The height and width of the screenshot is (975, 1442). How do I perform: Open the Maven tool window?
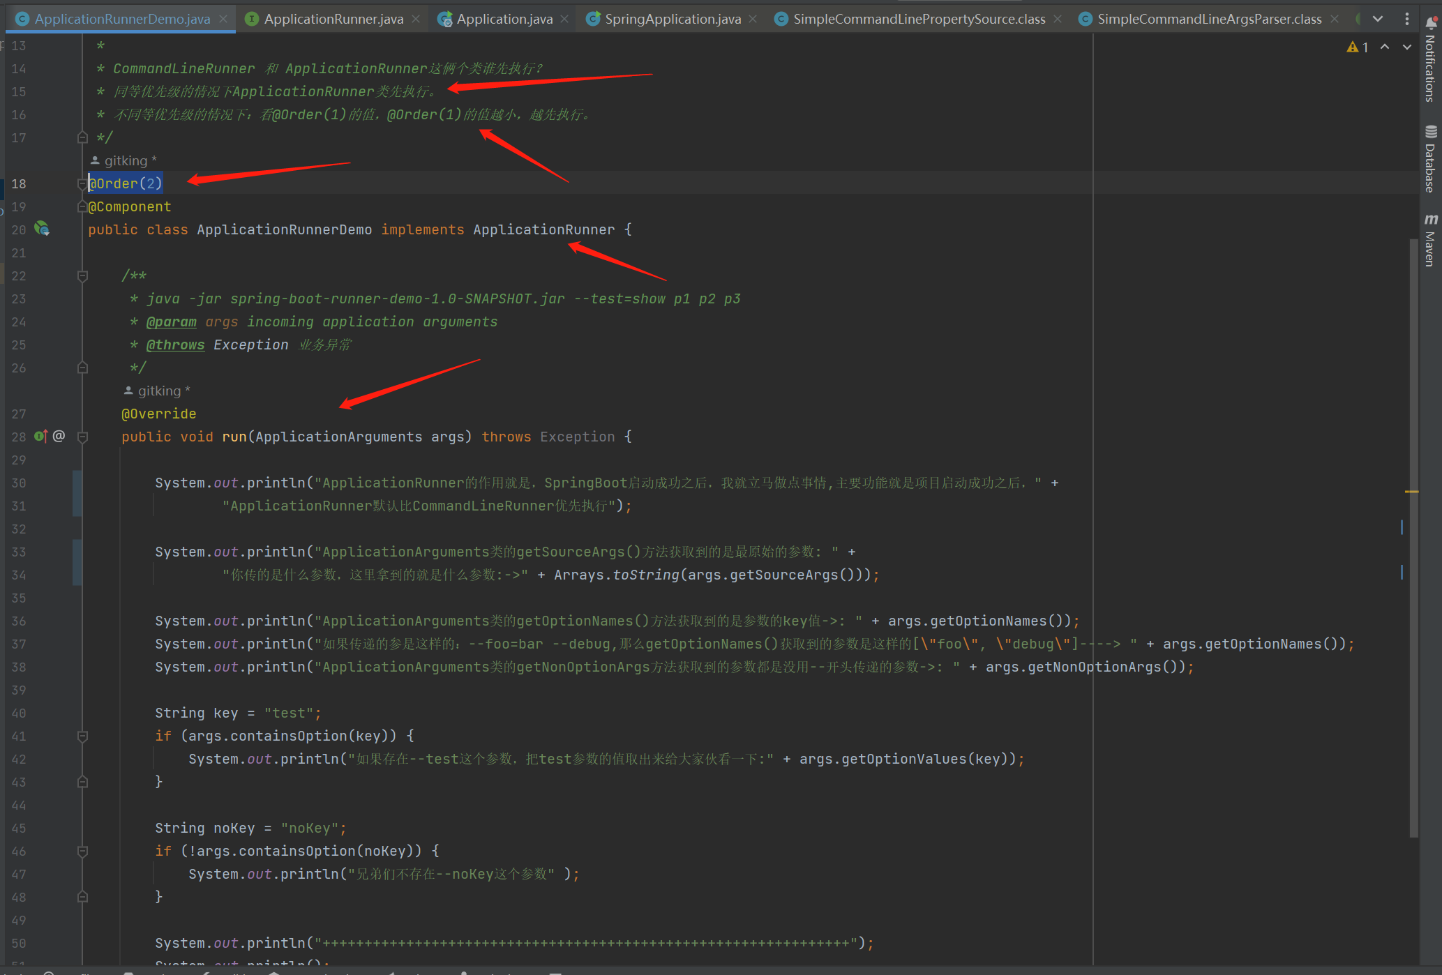point(1430,239)
